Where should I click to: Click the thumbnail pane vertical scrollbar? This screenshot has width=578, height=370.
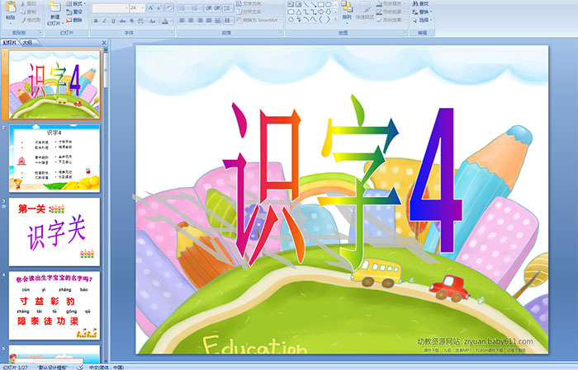tap(106, 206)
